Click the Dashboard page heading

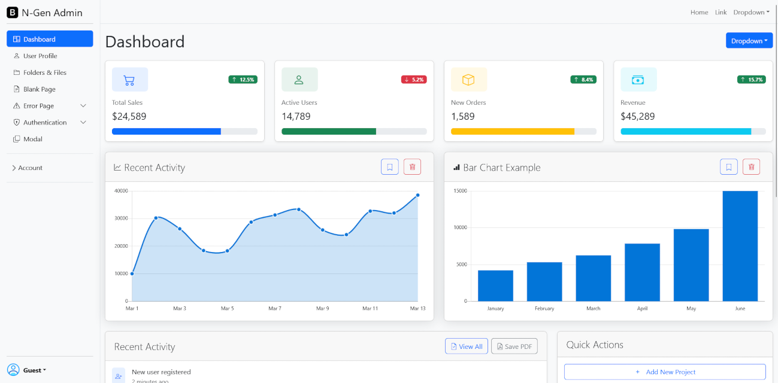pos(145,41)
